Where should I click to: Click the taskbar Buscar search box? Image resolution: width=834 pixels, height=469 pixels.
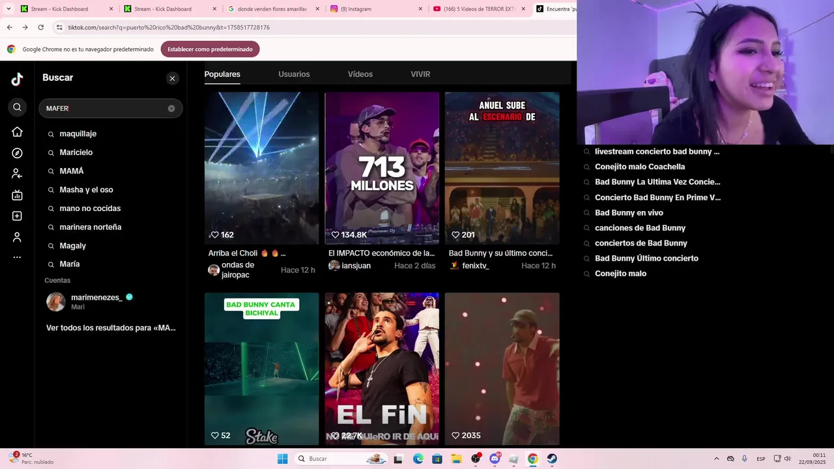click(x=341, y=459)
